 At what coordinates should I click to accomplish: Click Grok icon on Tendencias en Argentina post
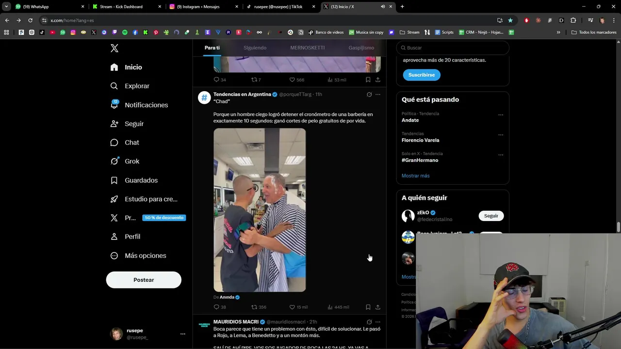click(369, 95)
